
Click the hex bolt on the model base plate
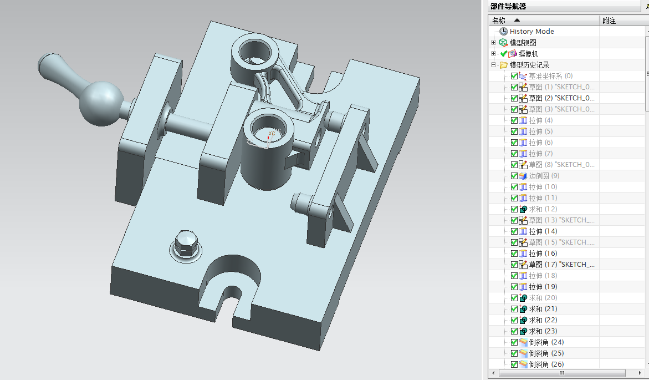click(x=185, y=244)
